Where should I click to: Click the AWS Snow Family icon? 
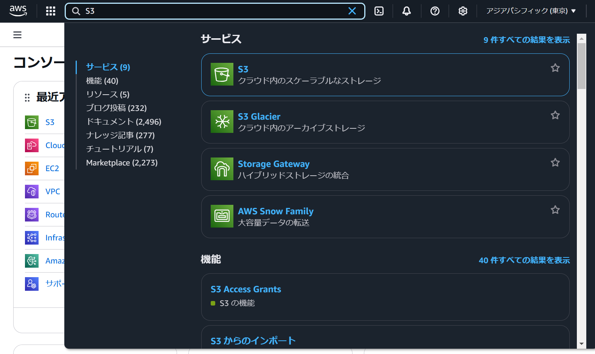222,216
